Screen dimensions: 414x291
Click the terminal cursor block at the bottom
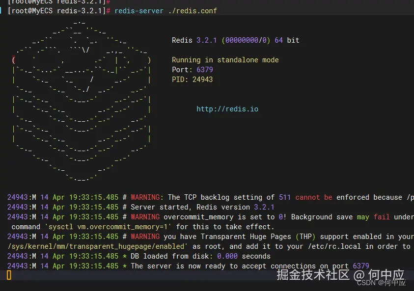[x=9, y=275]
